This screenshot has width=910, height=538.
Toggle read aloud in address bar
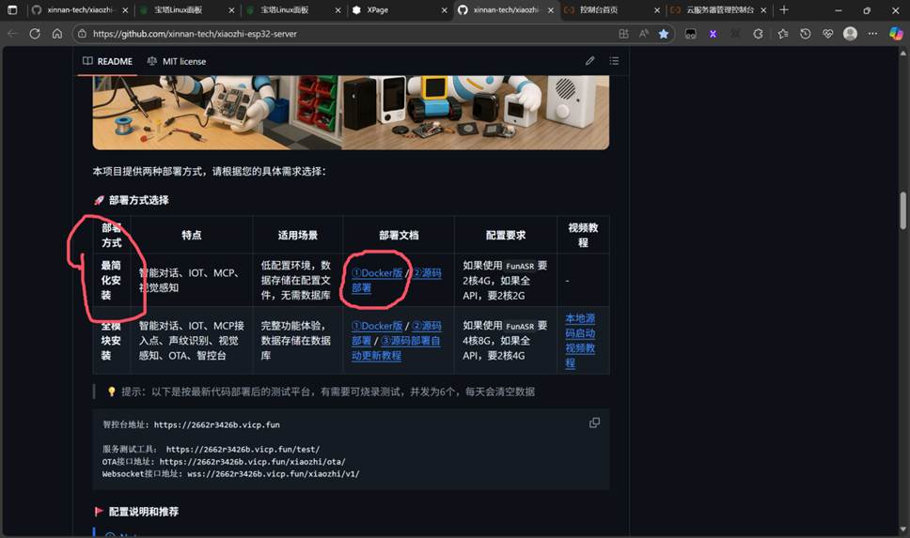(644, 33)
